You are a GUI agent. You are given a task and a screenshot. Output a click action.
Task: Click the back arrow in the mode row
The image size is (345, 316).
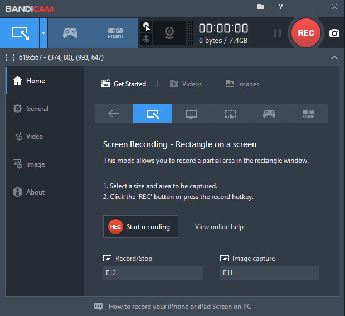pos(114,114)
